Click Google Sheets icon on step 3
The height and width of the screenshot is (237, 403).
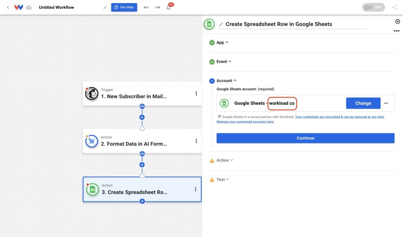tap(92, 190)
